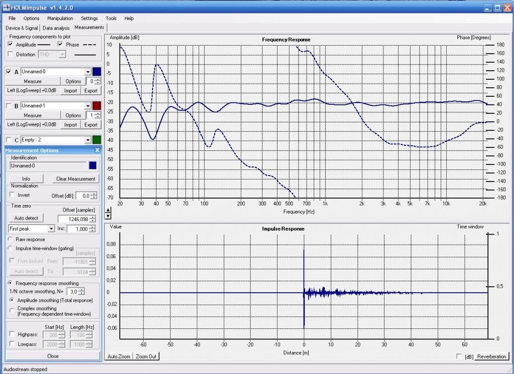
Task: Click Options for measurement A
Action: 73,81
